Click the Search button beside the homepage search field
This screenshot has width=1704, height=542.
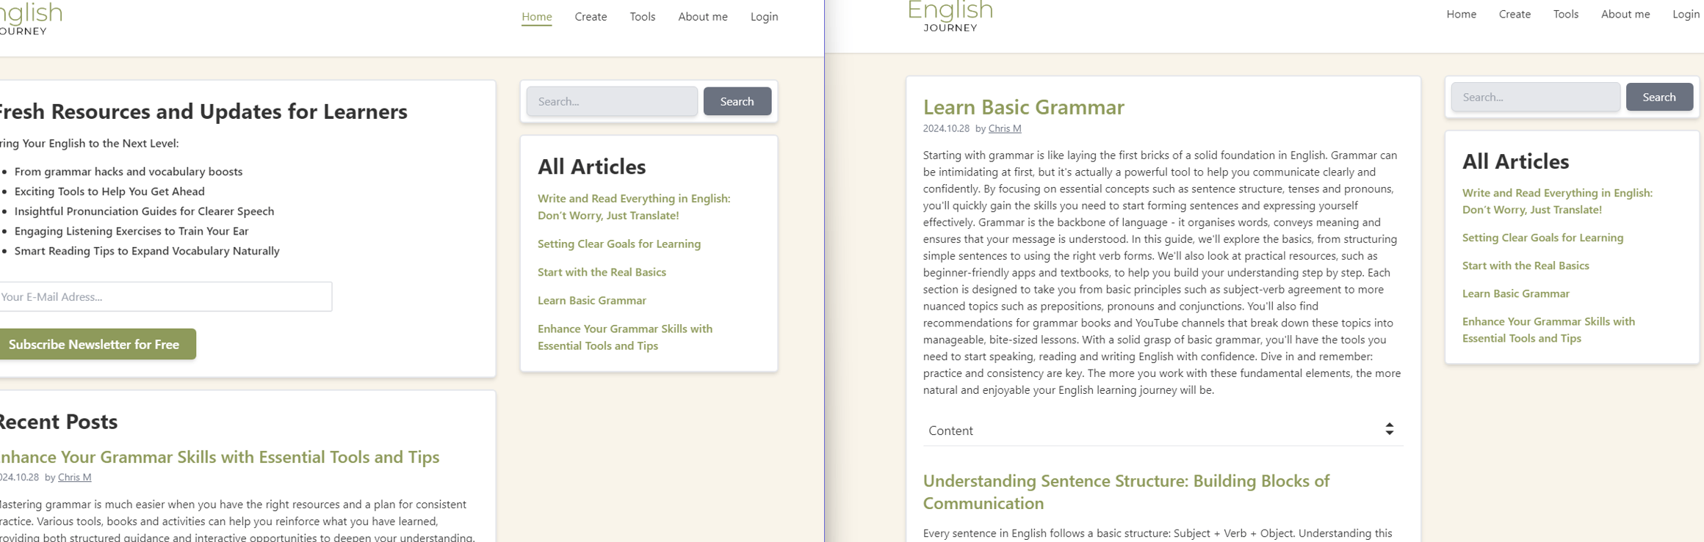tap(737, 101)
